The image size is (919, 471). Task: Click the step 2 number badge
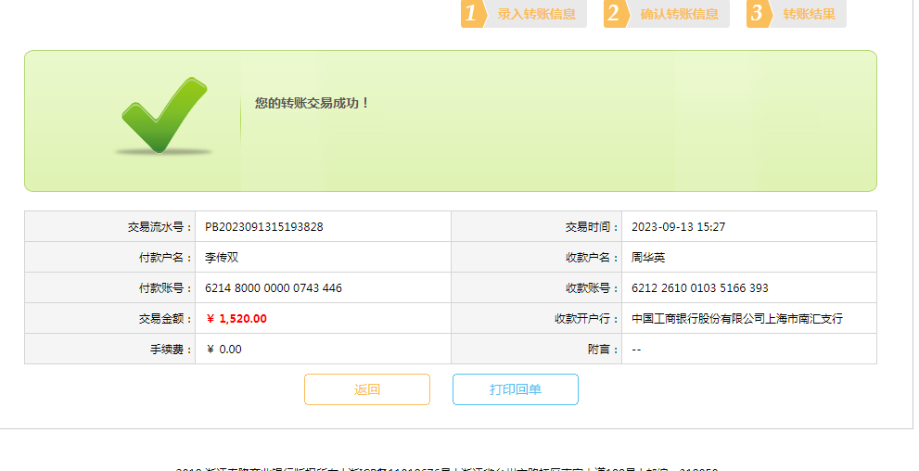click(615, 14)
